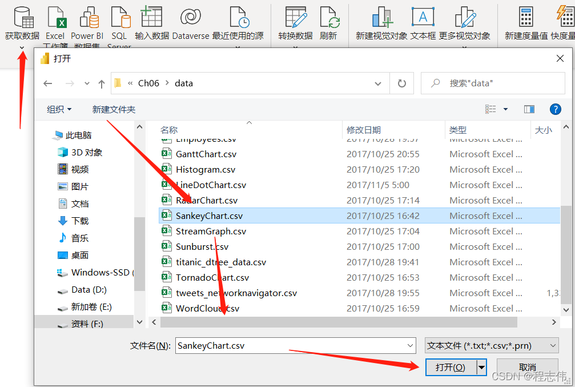Click the folder icon in the address bar

point(118,83)
